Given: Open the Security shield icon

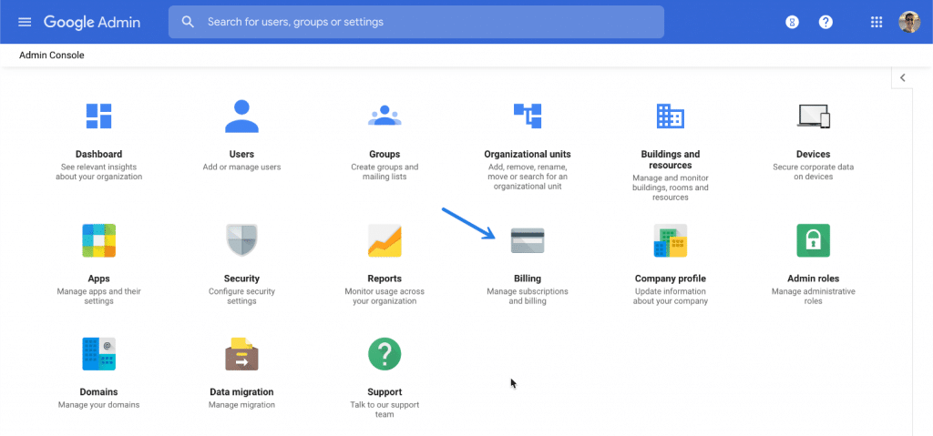Looking at the screenshot, I should click(241, 240).
